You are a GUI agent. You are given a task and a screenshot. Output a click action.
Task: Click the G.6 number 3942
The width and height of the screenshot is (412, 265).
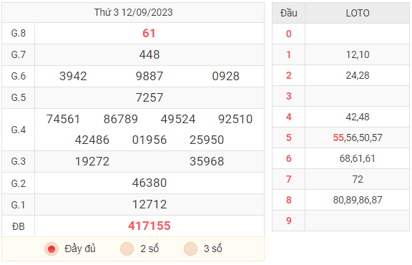coord(73,77)
